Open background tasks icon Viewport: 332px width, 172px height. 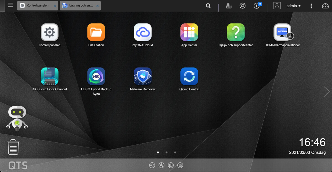(x=229, y=6)
